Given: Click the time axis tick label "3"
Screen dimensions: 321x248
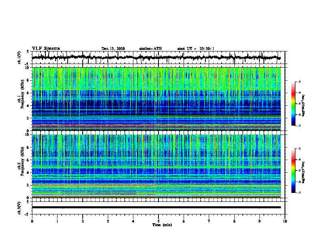Looking at the screenshot, I should [x=108, y=221].
